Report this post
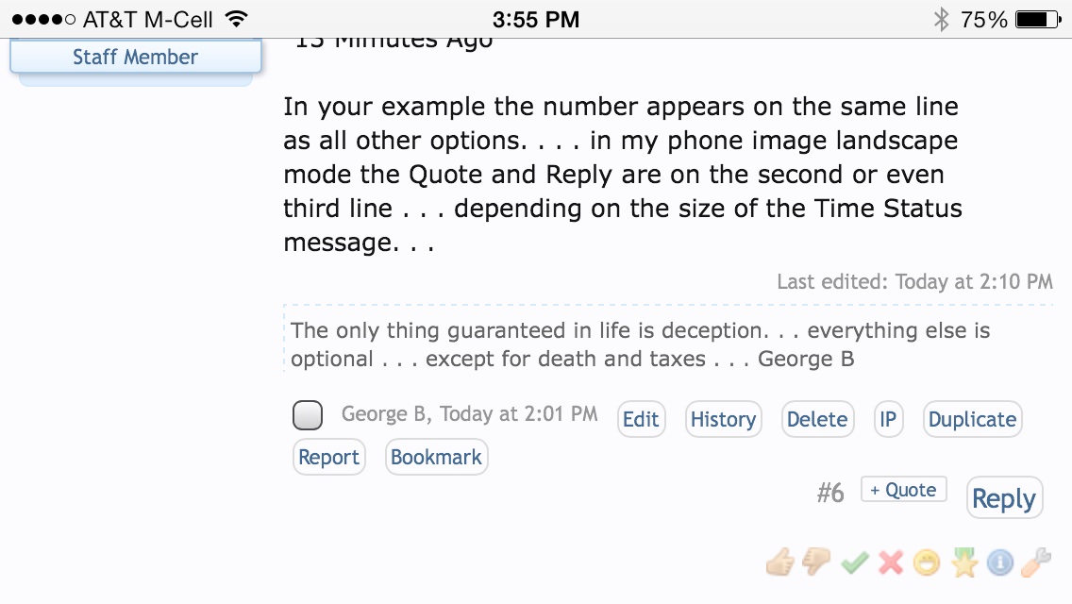Image resolution: width=1072 pixels, height=604 pixels. (x=328, y=457)
